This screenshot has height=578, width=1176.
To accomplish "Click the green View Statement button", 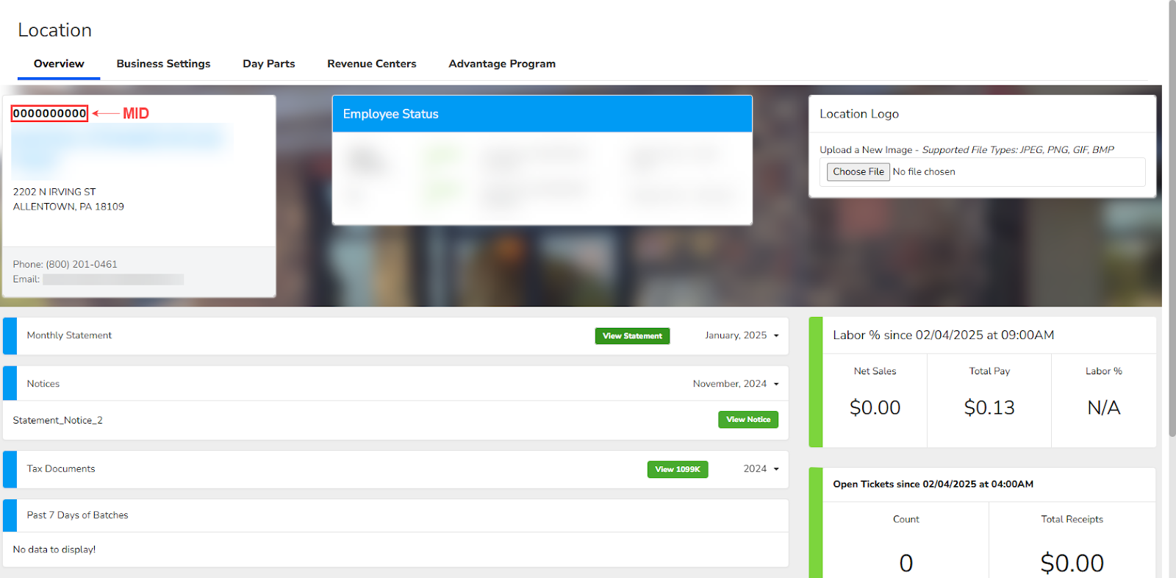I will (632, 336).
